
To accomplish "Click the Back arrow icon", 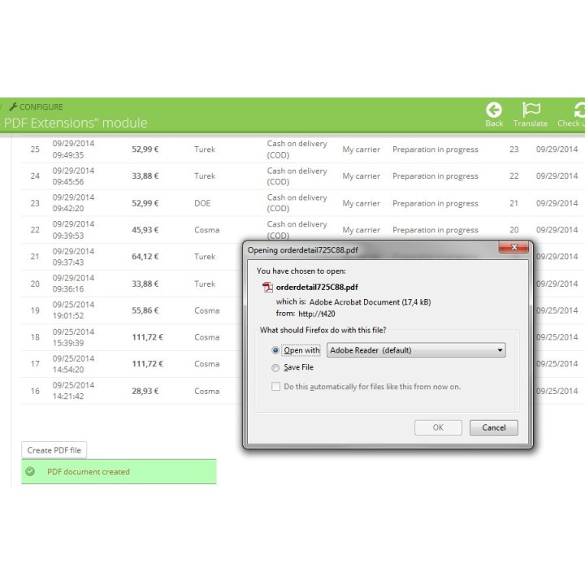I will click(494, 110).
